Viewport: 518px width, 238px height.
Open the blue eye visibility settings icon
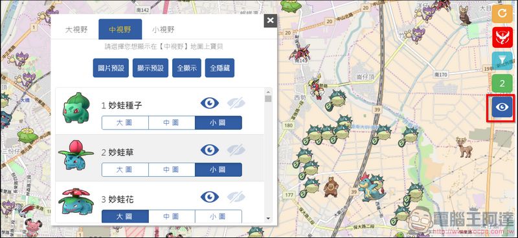[502, 107]
